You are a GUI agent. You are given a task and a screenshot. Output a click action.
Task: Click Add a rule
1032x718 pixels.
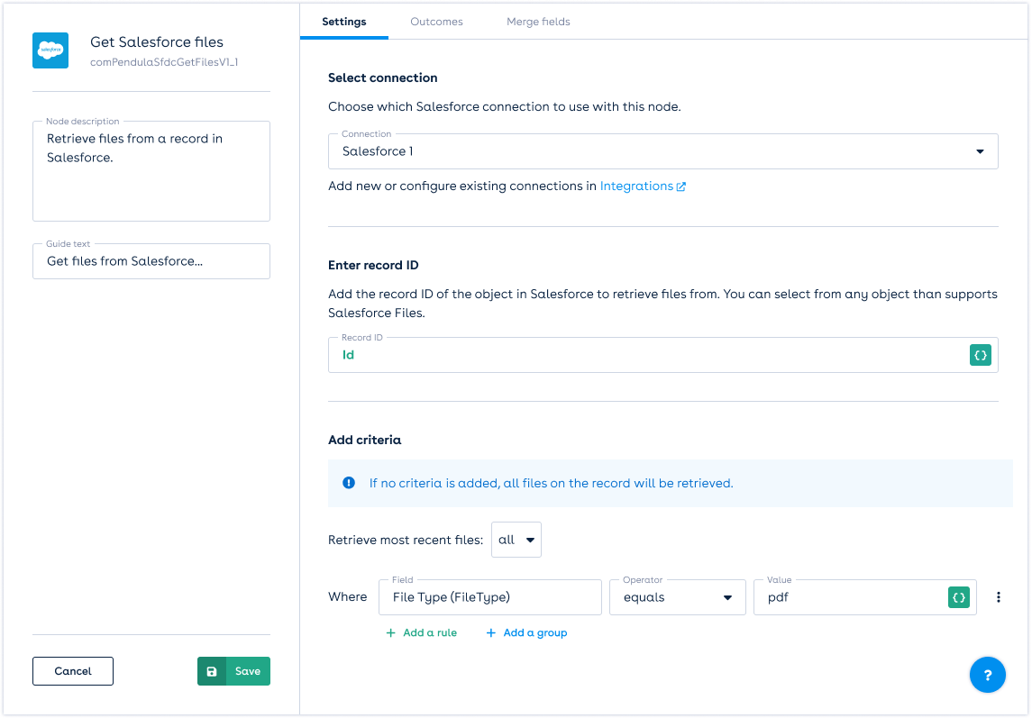[421, 633]
